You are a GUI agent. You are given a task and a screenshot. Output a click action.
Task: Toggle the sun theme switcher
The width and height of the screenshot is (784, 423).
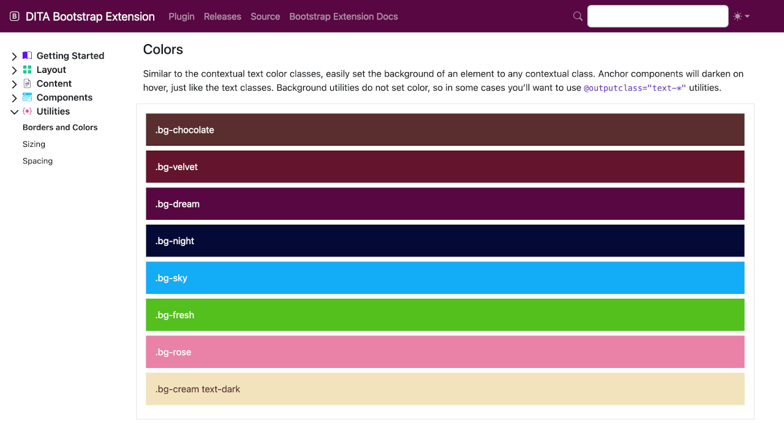pyautogui.click(x=741, y=17)
